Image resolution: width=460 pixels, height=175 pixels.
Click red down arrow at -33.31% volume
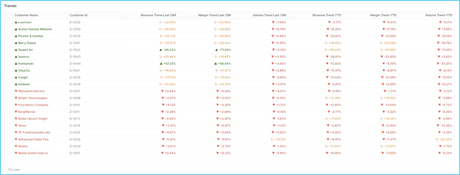pyautogui.click(x=438, y=64)
